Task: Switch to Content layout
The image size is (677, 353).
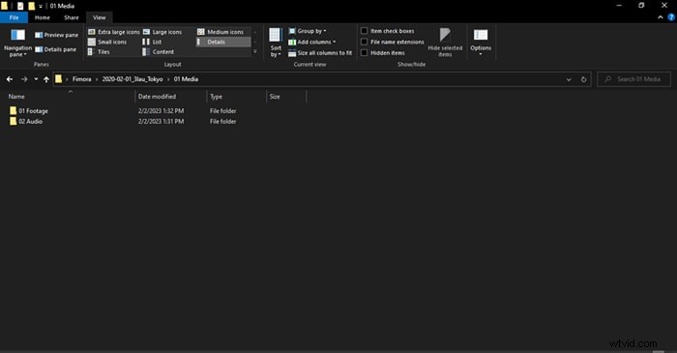Action: [159, 52]
